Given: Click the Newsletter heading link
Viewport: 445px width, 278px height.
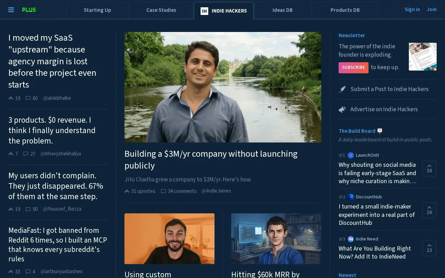Looking at the screenshot, I should [x=352, y=35].
